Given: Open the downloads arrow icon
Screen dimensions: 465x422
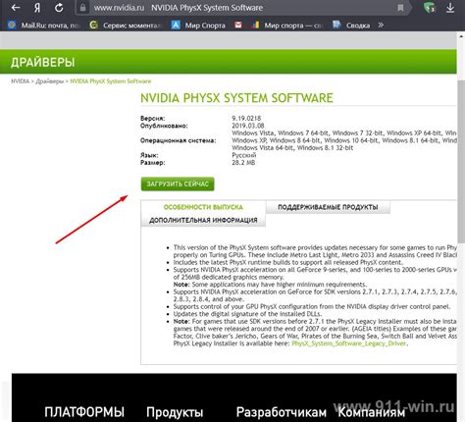Looking at the screenshot, I should point(450,8).
